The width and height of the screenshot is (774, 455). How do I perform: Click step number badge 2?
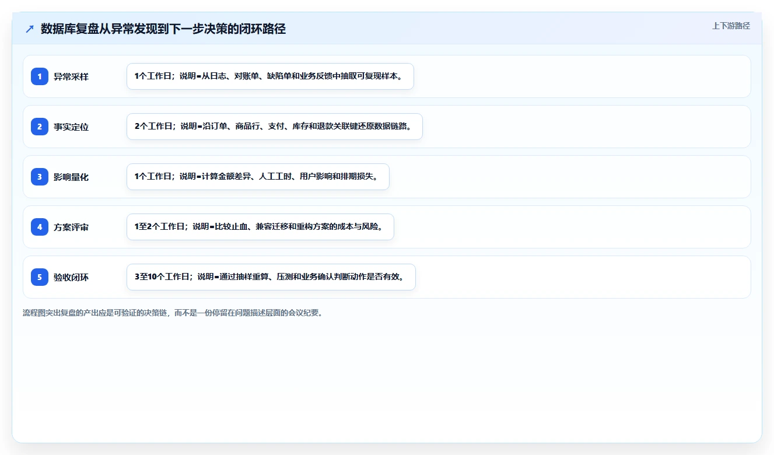coord(40,127)
